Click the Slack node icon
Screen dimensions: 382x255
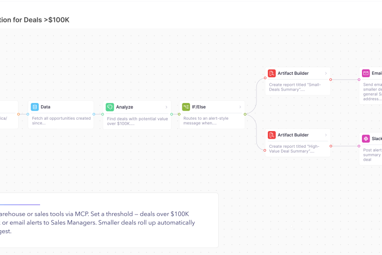[366, 139]
